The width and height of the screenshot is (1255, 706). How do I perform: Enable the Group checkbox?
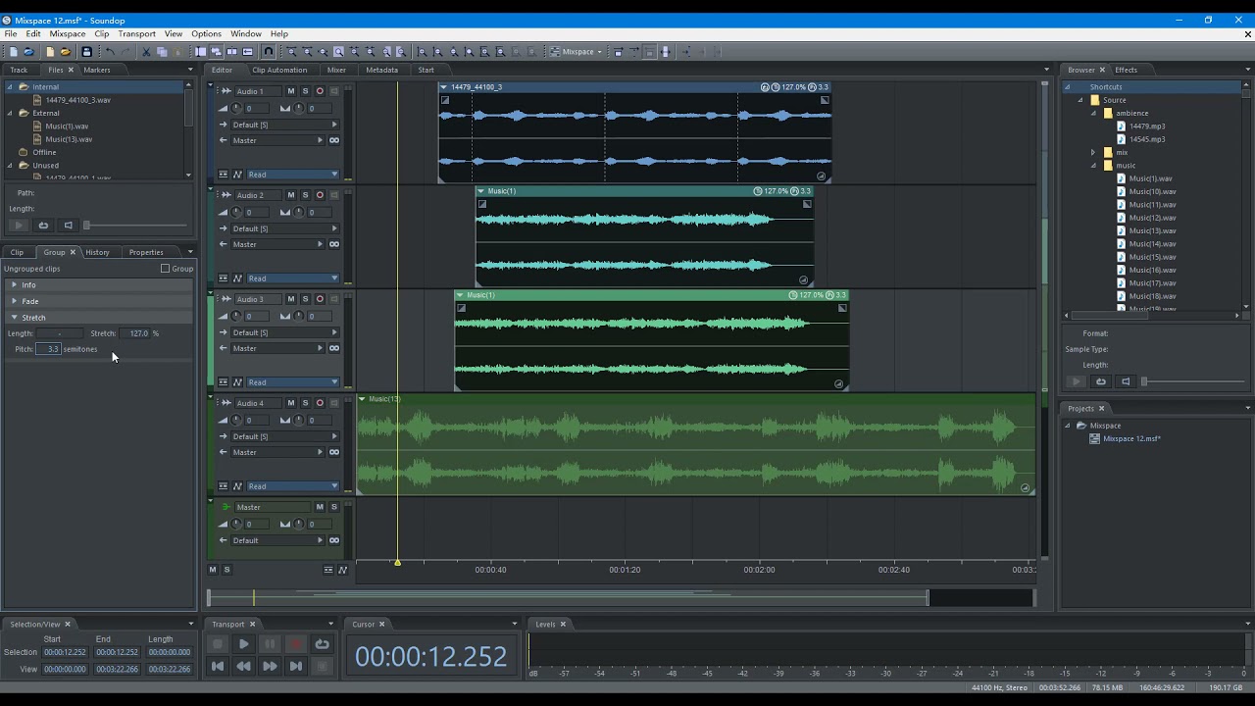165,269
